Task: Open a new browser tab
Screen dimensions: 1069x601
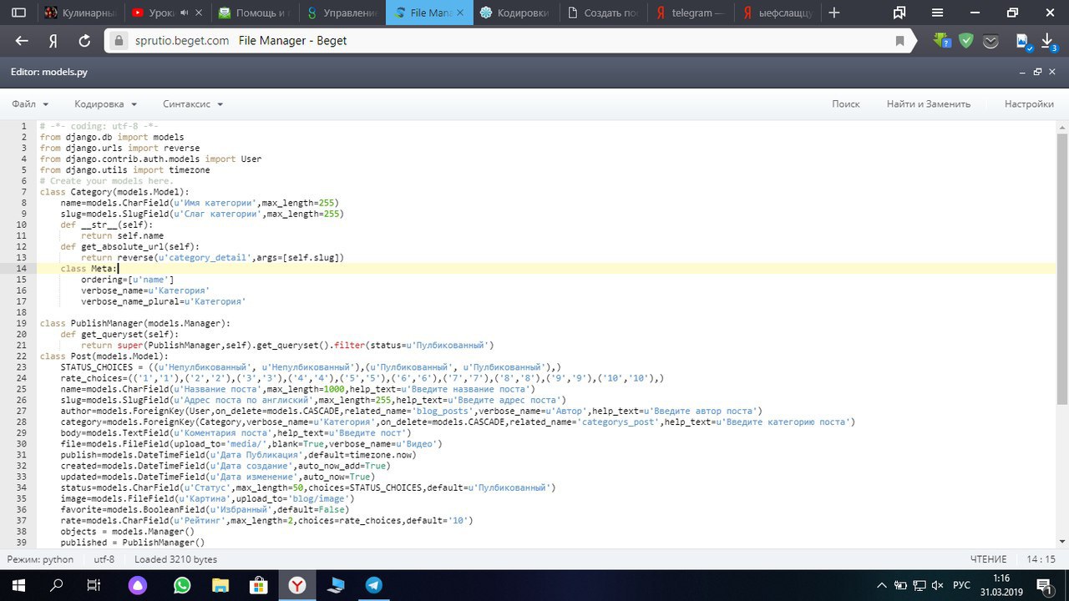Action: 833,13
